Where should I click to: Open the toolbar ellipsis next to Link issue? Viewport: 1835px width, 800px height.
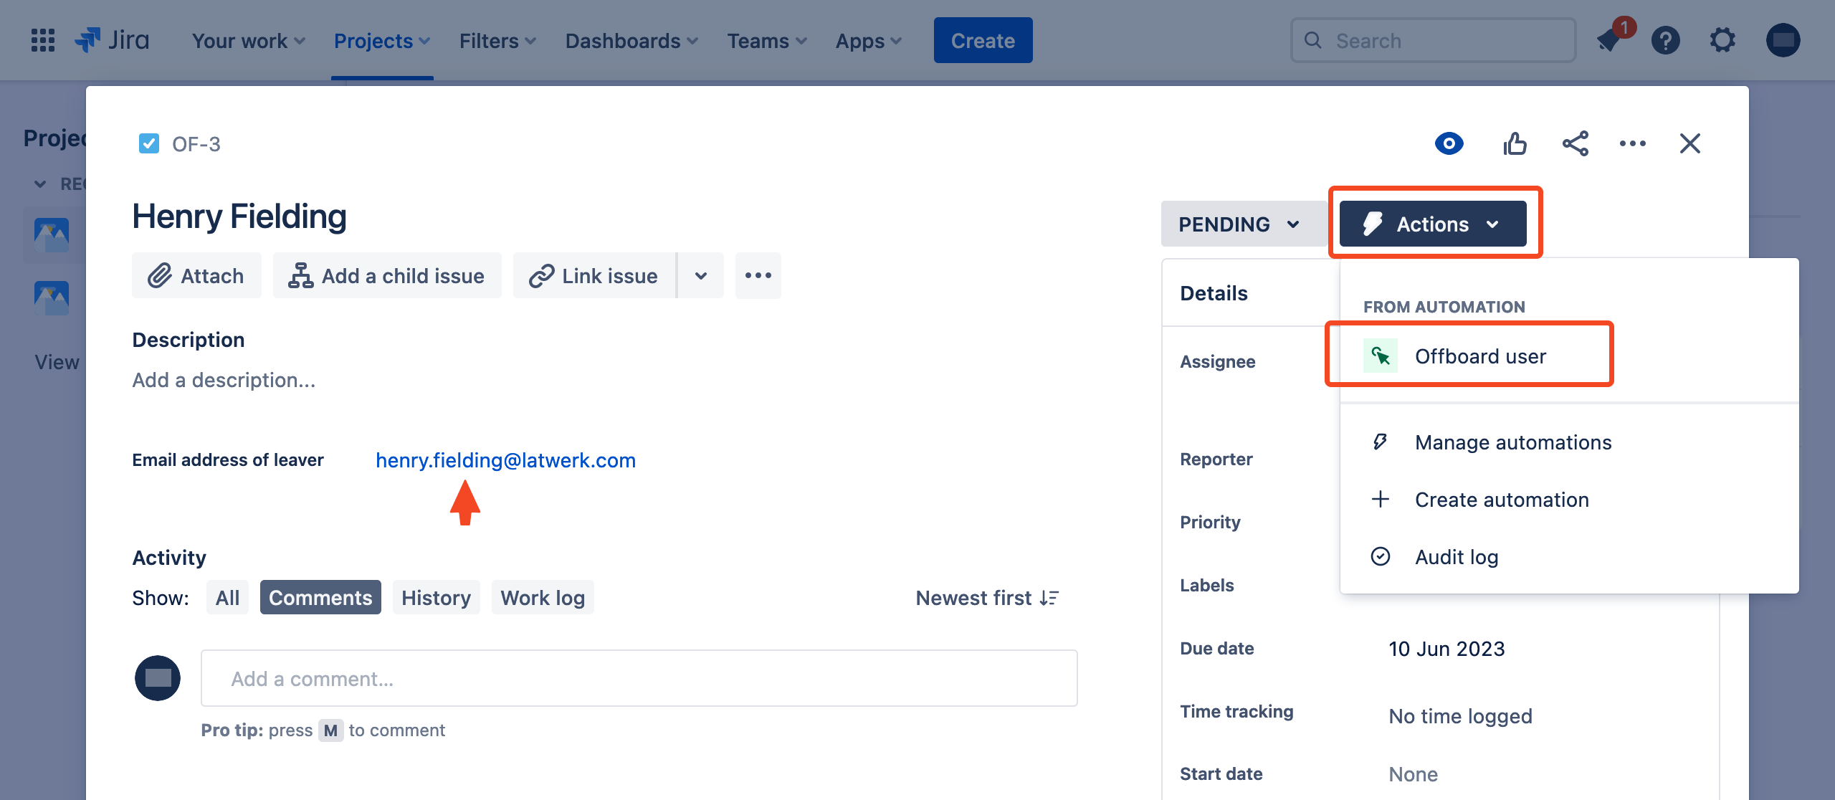coord(758,275)
